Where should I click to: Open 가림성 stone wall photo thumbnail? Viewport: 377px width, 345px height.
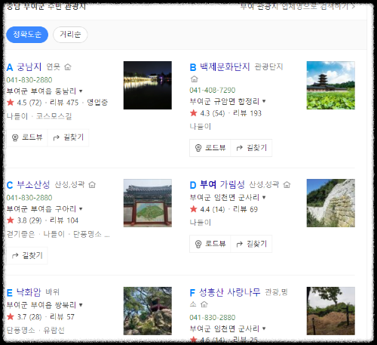point(331,203)
